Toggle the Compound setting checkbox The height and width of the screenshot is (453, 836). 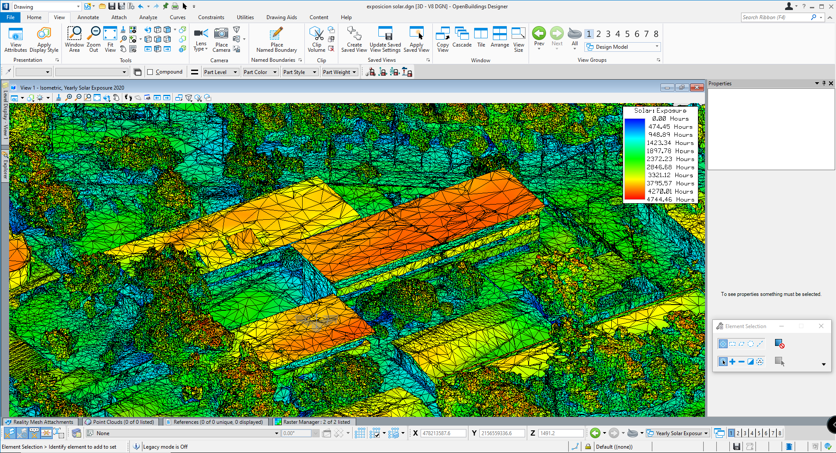tap(150, 71)
